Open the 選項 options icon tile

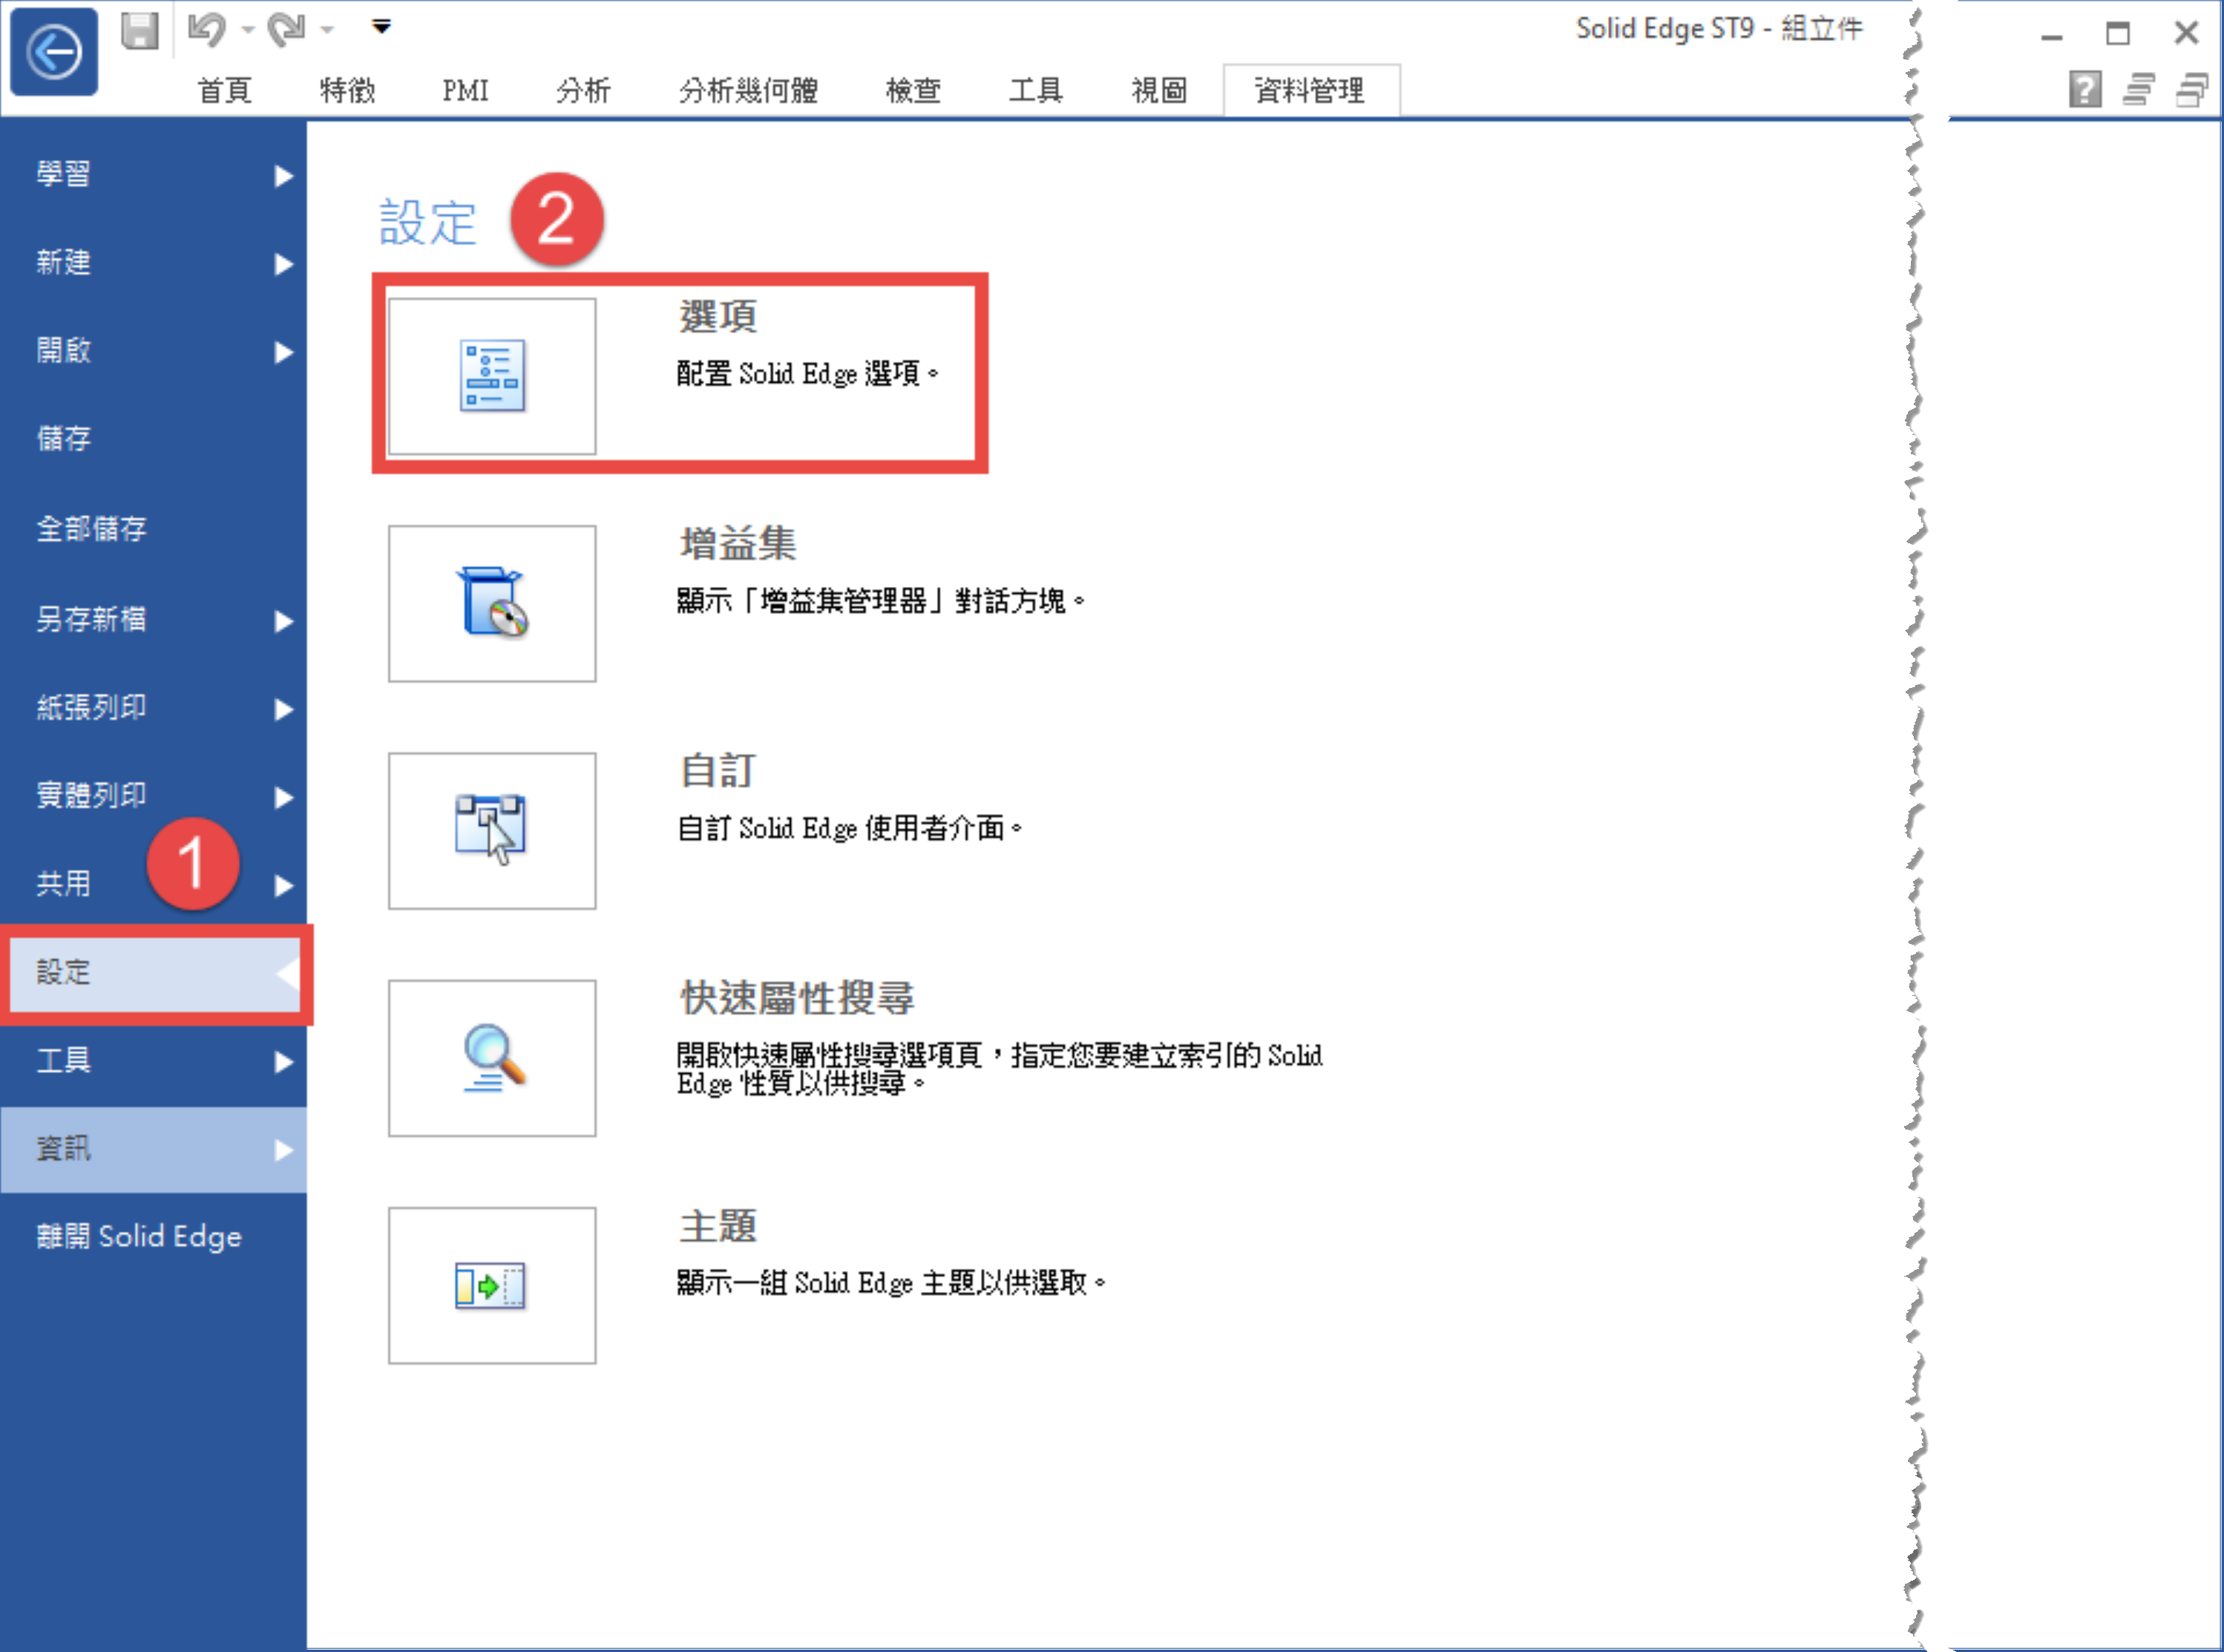pos(492,376)
